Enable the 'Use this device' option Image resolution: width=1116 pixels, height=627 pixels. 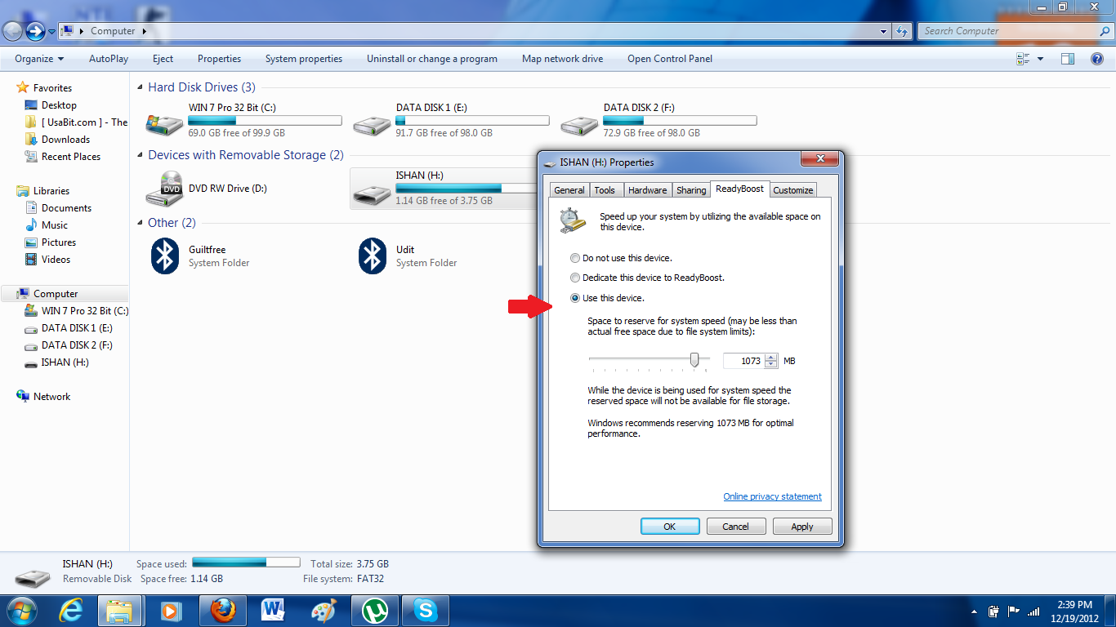[x=575, y=298]
